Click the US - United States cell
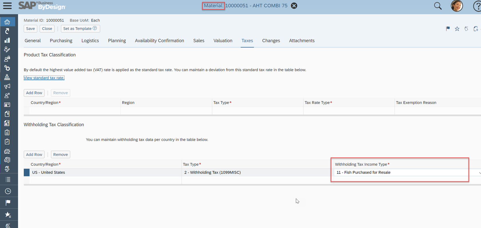Screen dimensions: 481x228 coord(105,172)
